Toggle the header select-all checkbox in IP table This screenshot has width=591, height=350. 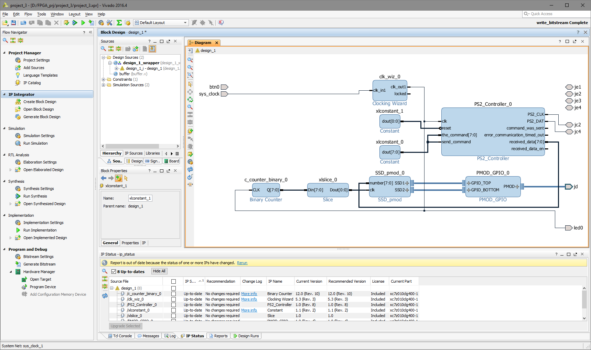pyautogui.click(x=173, y=282)
